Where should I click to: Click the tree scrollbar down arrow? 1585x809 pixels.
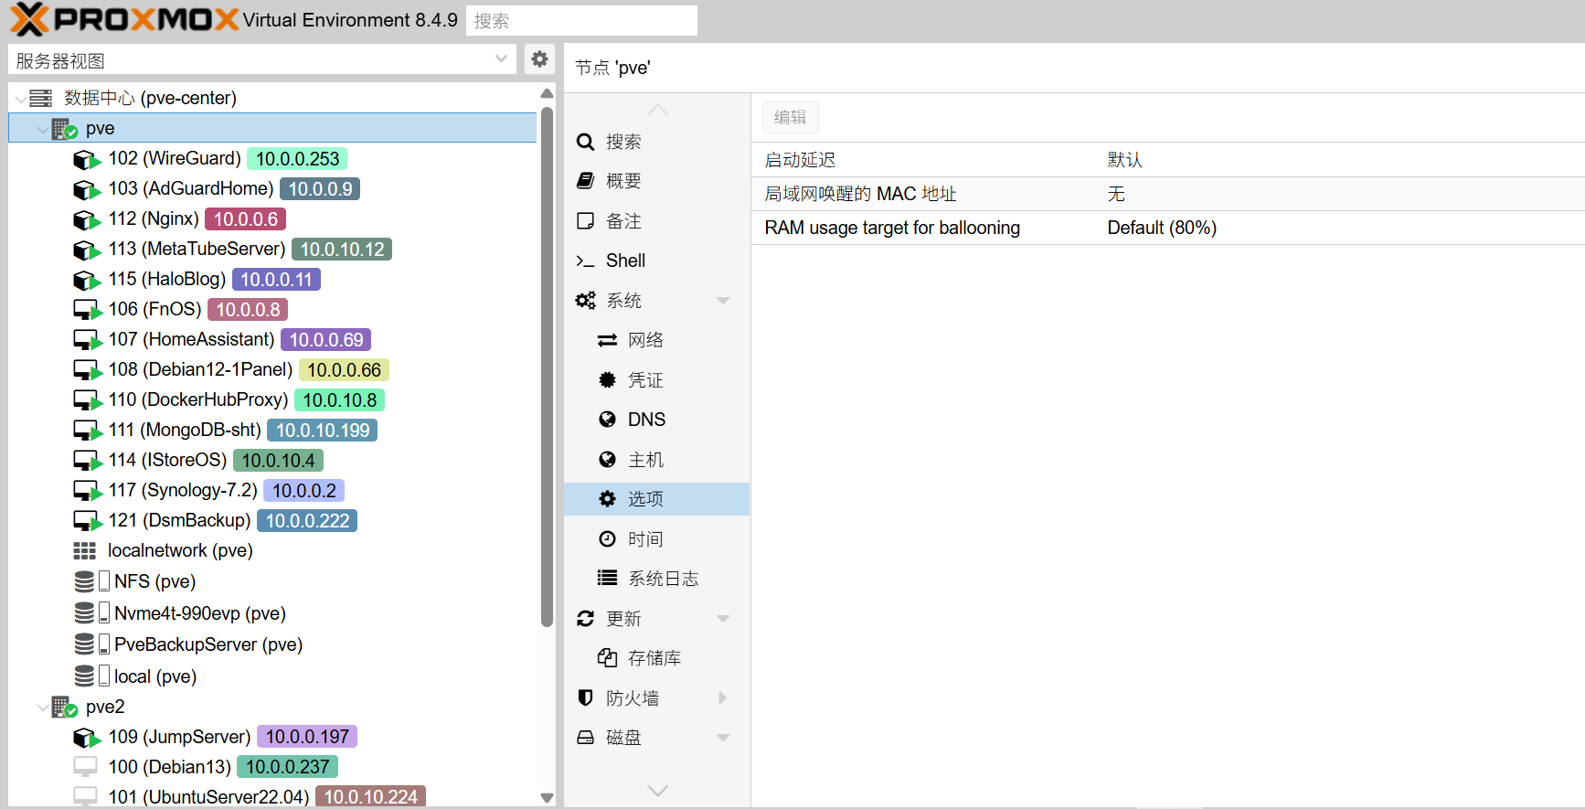click(547, 798)
